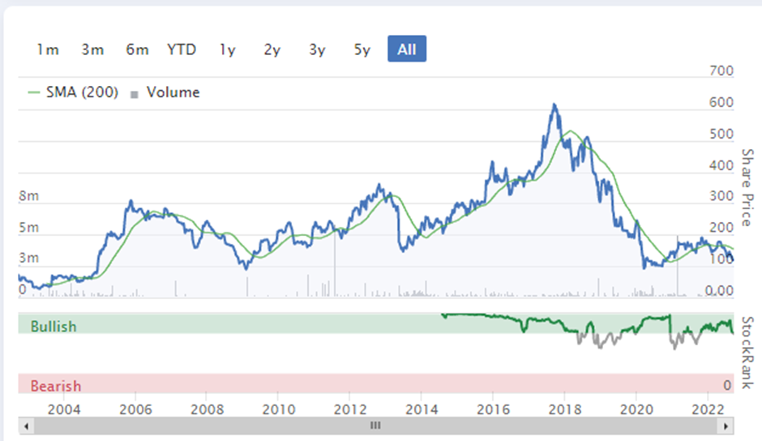The image size is (762, 441).
Task: Select the 3m time range
Action: [x=92, y=49]
